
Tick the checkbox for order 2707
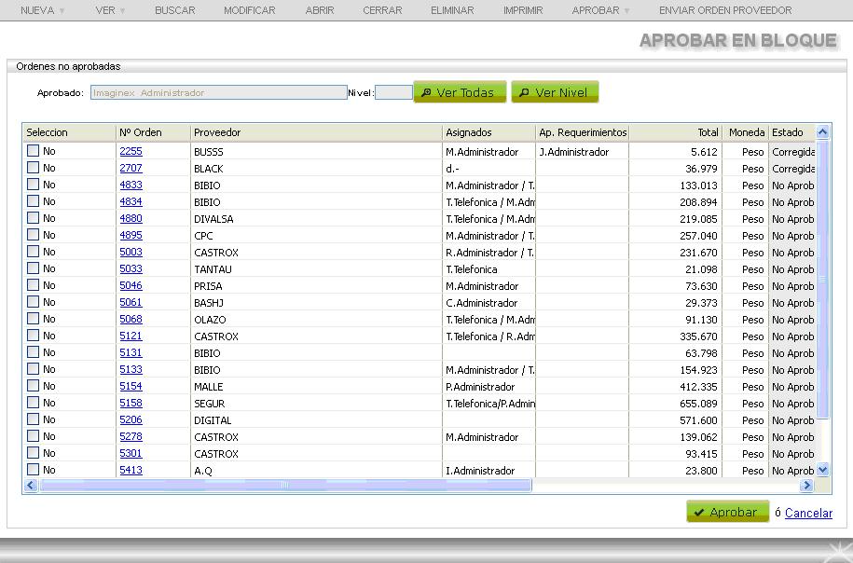pos(34,168)
